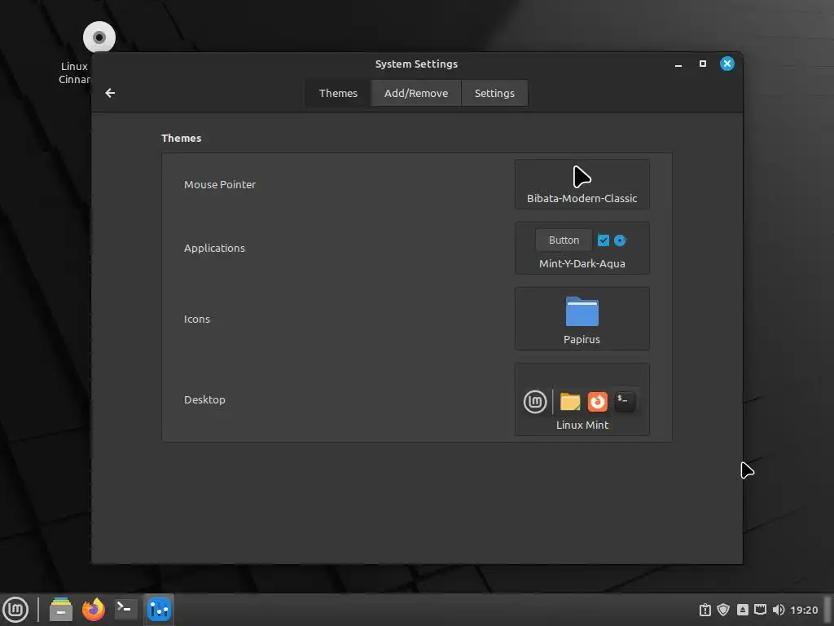Click the Mouse Pointer label

click(x=220, y=184)
